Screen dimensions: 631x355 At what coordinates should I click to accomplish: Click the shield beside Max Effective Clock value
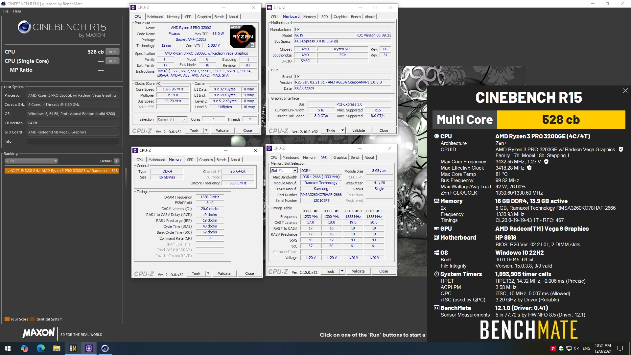529,168
